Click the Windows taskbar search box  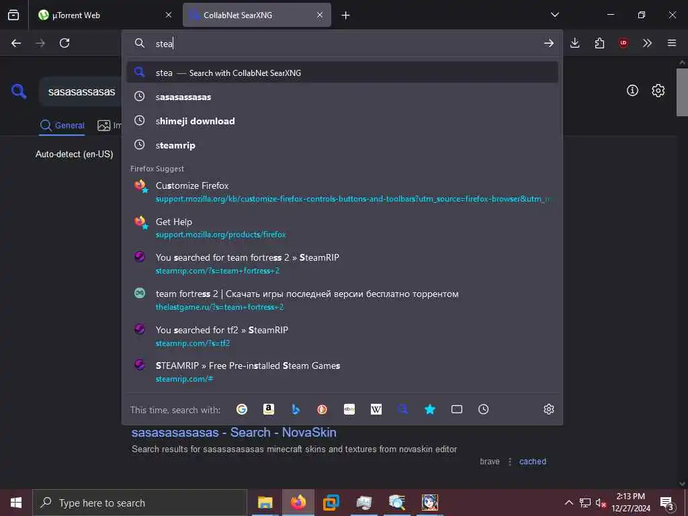point(140,503)
